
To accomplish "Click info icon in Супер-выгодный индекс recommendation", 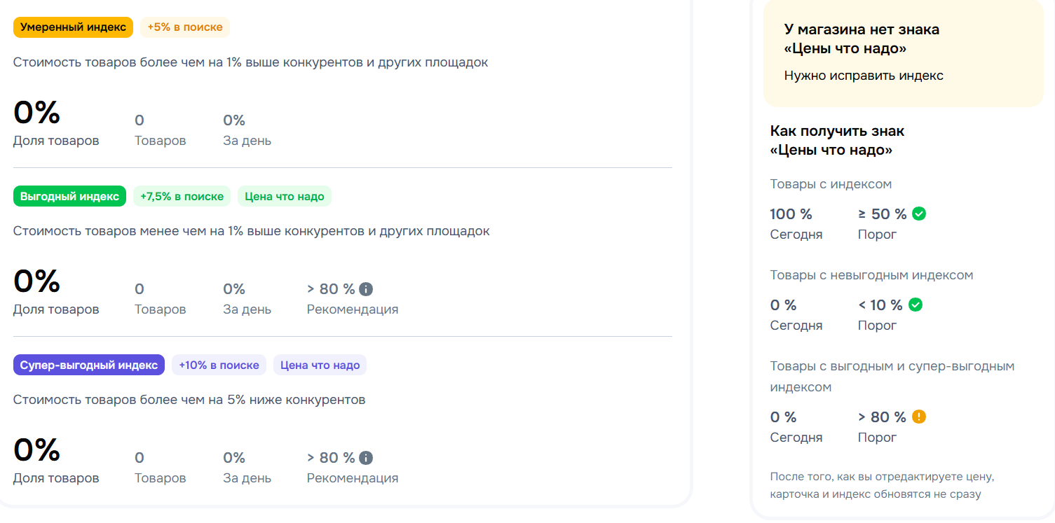I will tap(366, 458).
